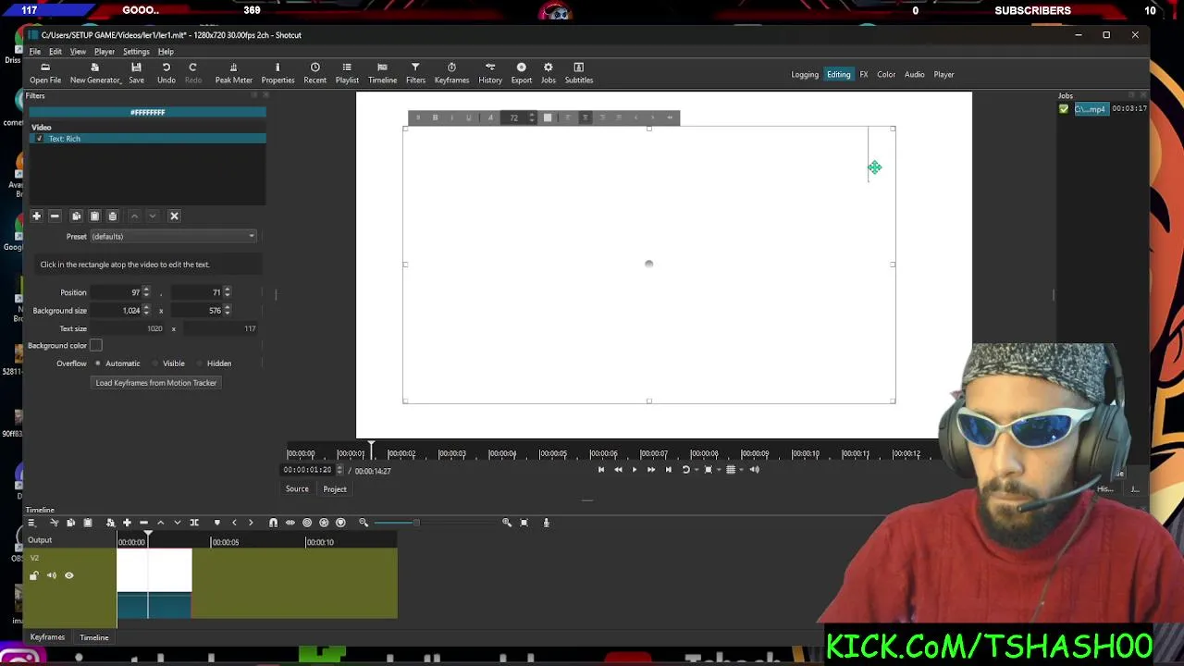Click the Jobs icon in main toolbar

(x=549, y=73)
